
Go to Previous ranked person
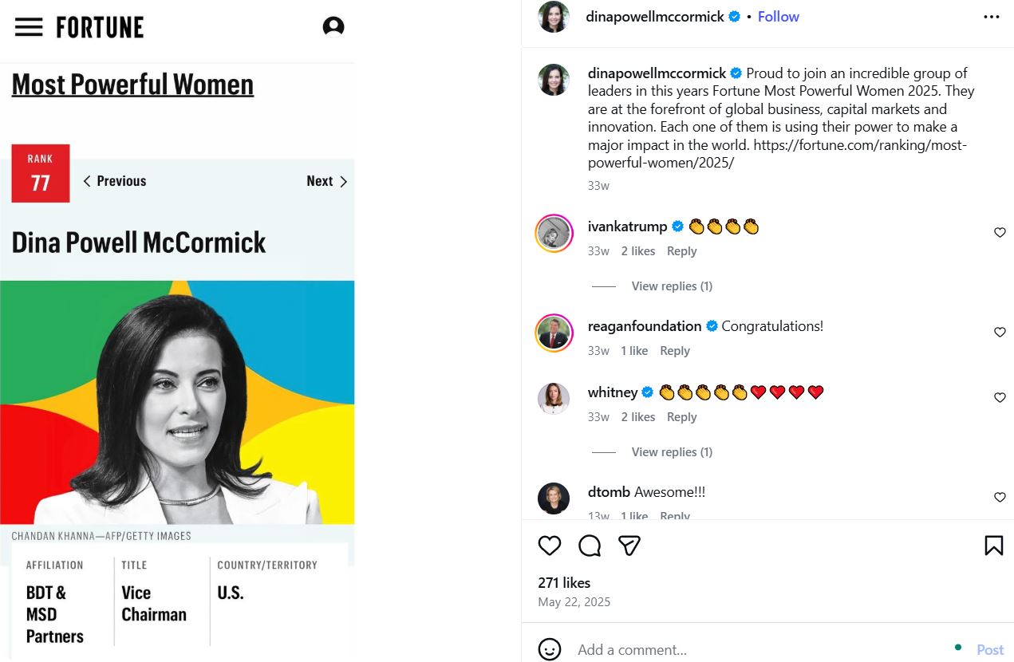click(115, 181)
